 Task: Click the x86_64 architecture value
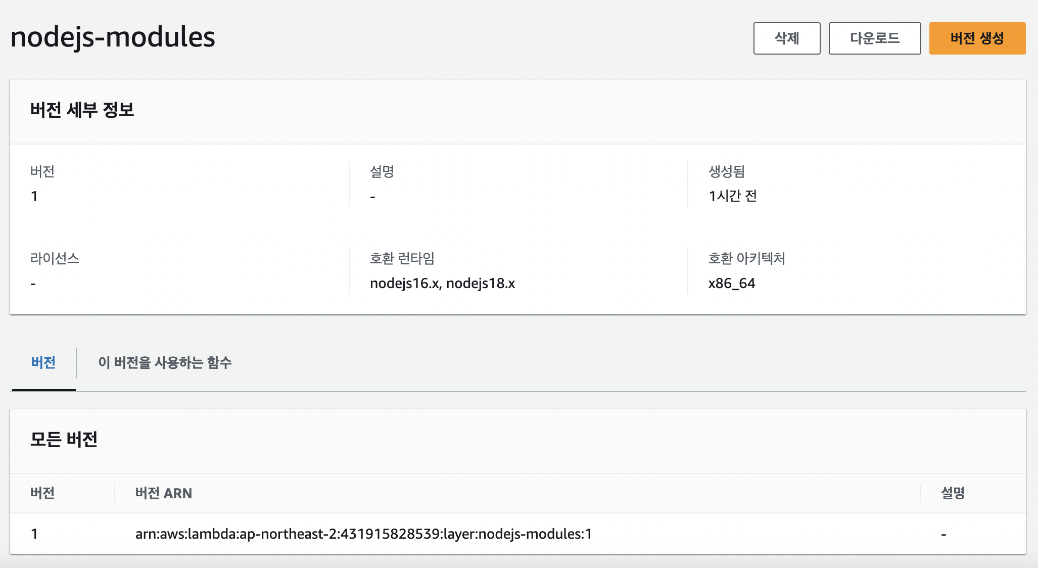pos(731,283)
